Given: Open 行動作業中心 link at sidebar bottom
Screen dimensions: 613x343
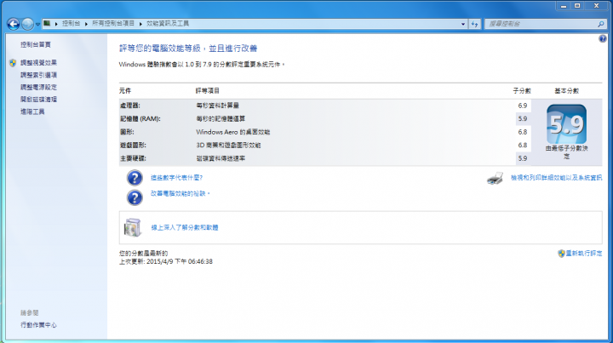Looking at the screenshot, I should tap(38, 325).
